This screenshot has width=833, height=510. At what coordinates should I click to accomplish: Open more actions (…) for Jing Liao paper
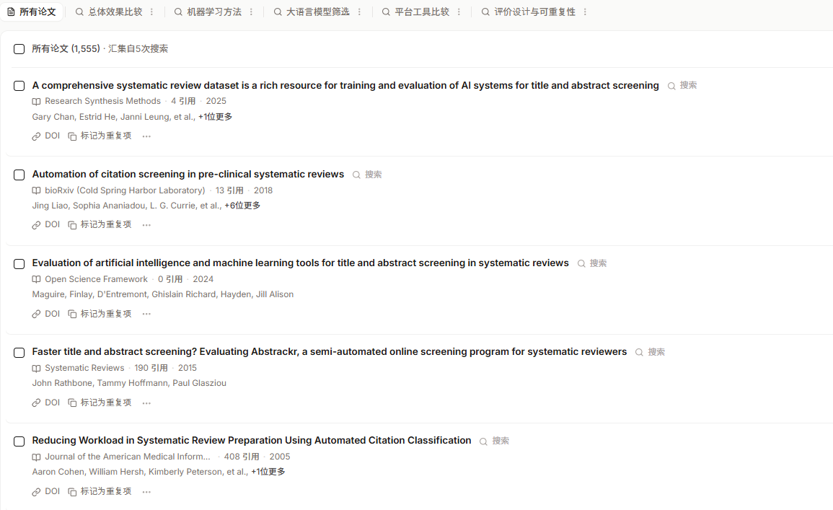click(146, 225)
